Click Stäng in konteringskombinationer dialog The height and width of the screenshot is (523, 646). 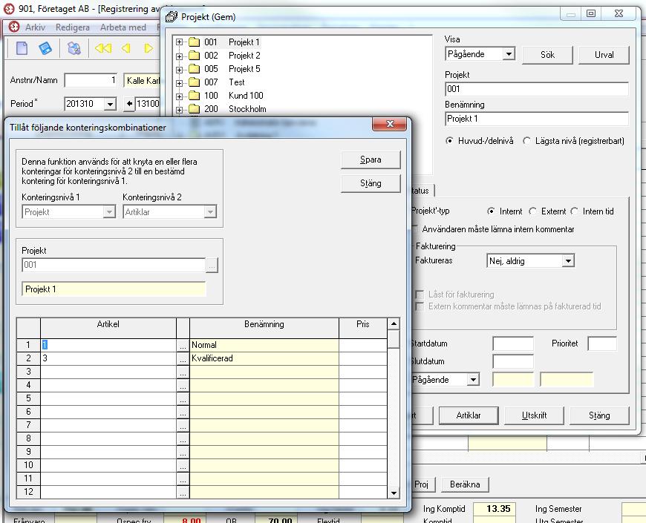[x=371, y=183]
